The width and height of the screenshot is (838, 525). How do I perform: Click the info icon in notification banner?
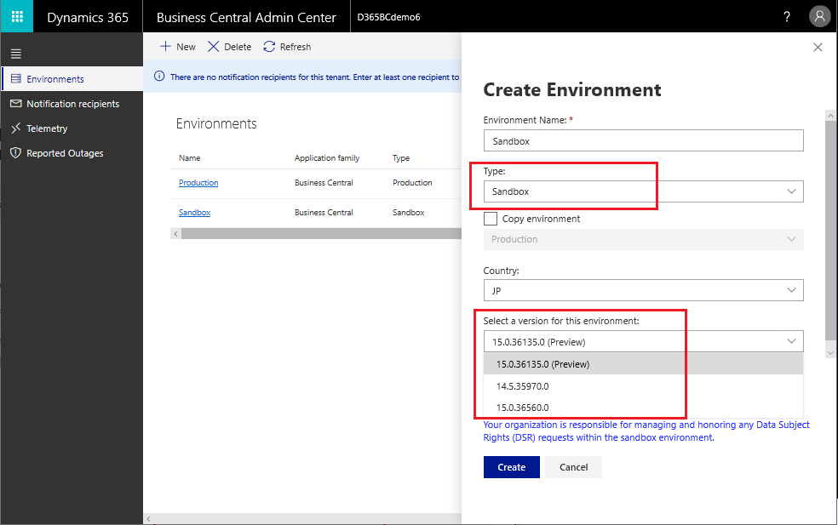point(159,77)
